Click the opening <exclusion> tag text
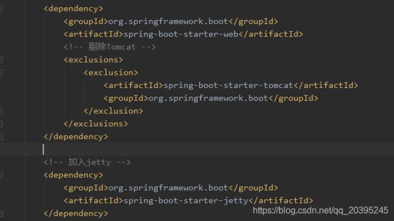The width and height of the screenshot is (394, 221). (x=111, y=73)
